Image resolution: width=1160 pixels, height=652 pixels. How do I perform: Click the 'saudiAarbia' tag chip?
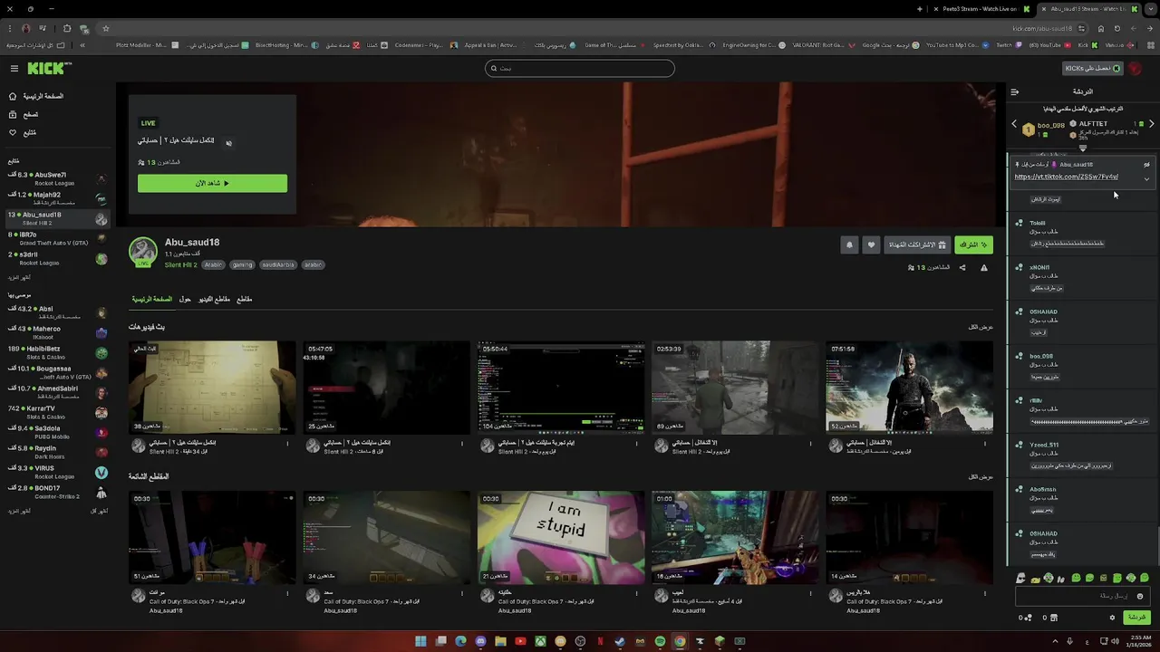click(277, 265)
